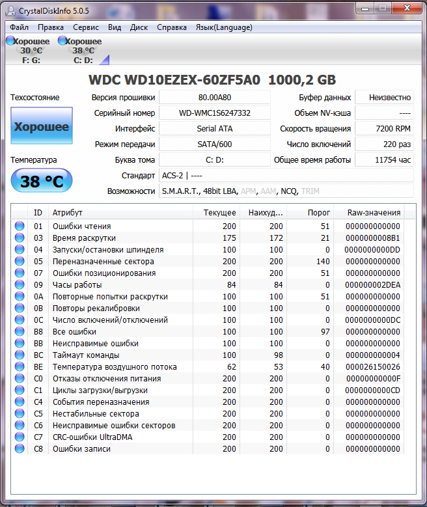Viewport: 427px width, 507px height.
Task: Click status orb for Отказы отключения питания
Action: pos(20,378)
